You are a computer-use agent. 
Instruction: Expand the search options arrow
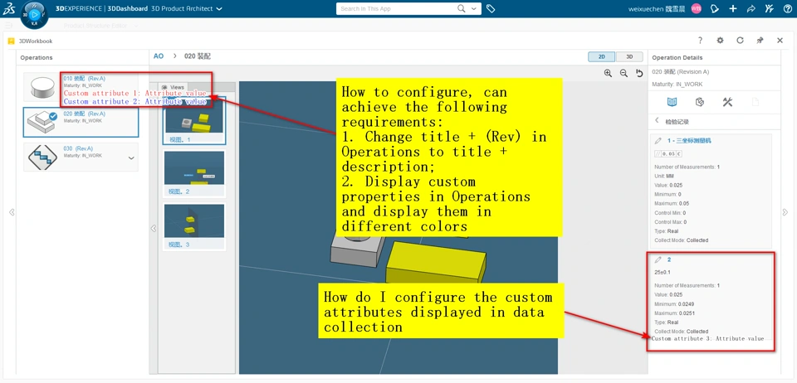pyautogui.click(x=474, y=8)
